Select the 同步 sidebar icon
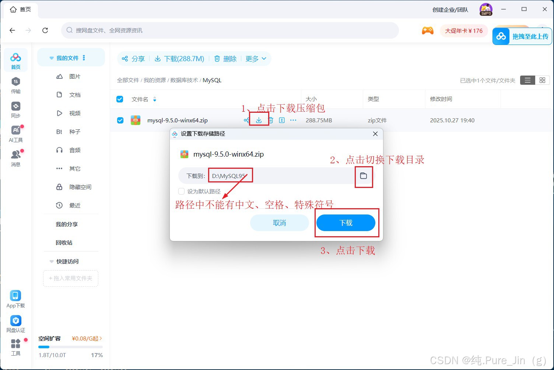Viewport: 554px width, 370px height. click(x=15, y=109)
